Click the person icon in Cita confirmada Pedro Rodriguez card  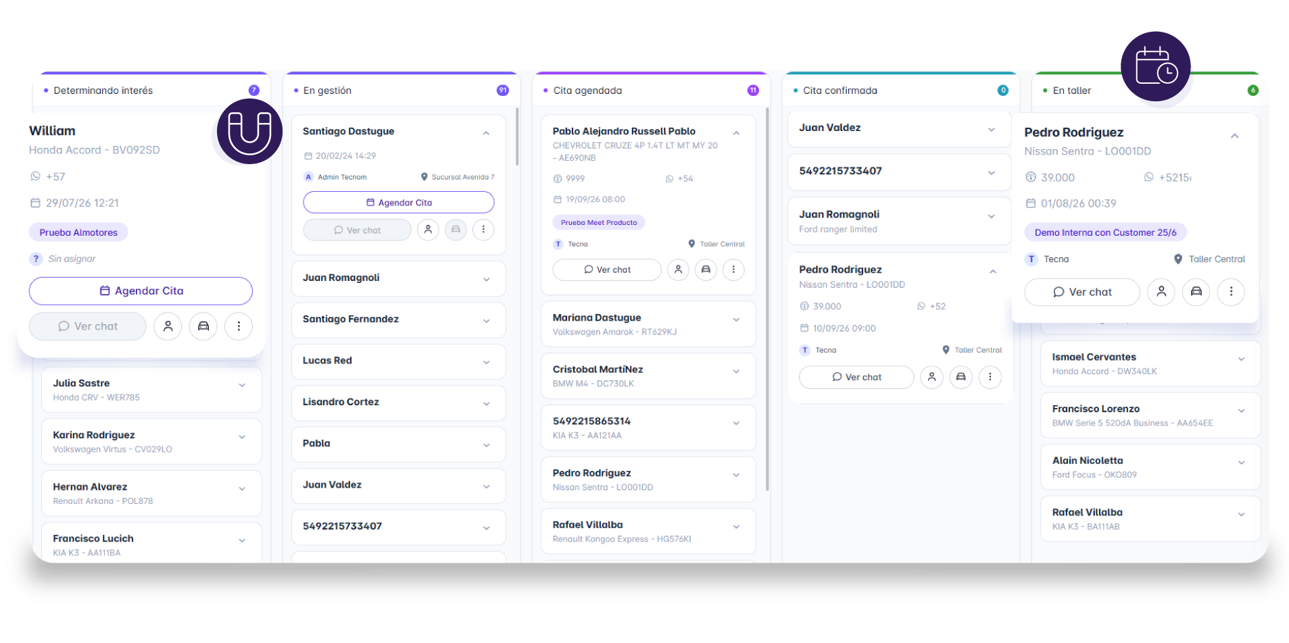tap(931, 377)
